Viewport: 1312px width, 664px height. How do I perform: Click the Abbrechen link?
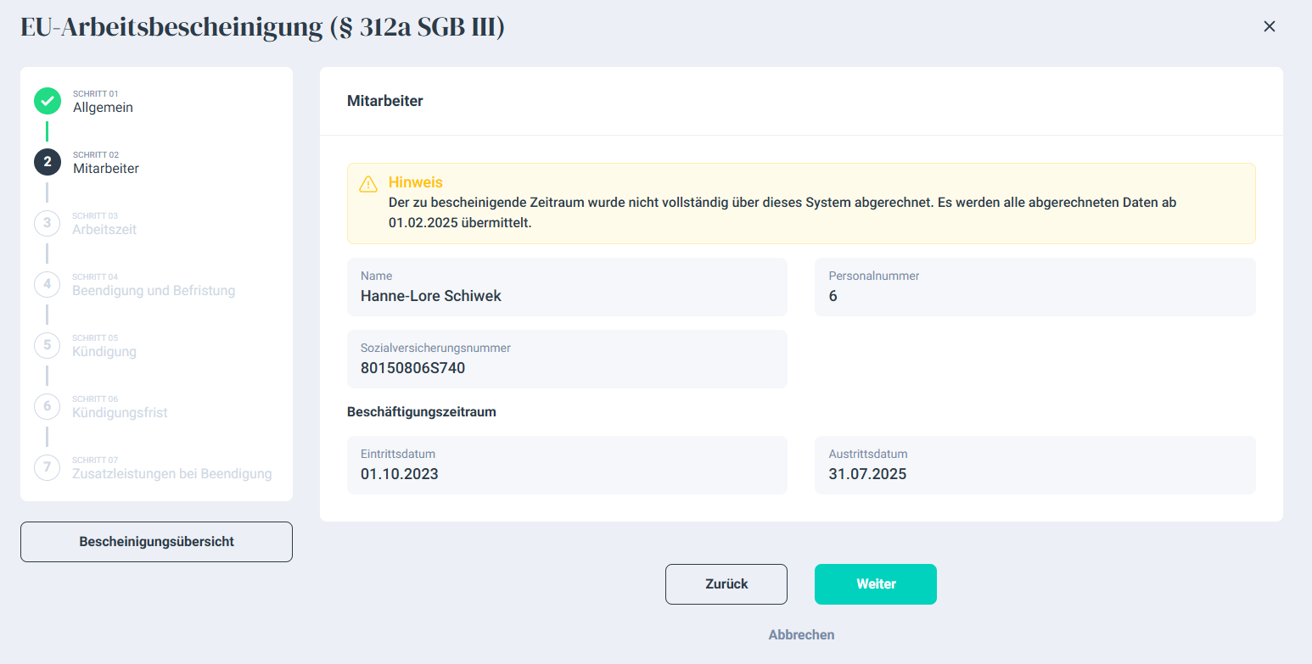coord(801,635)
